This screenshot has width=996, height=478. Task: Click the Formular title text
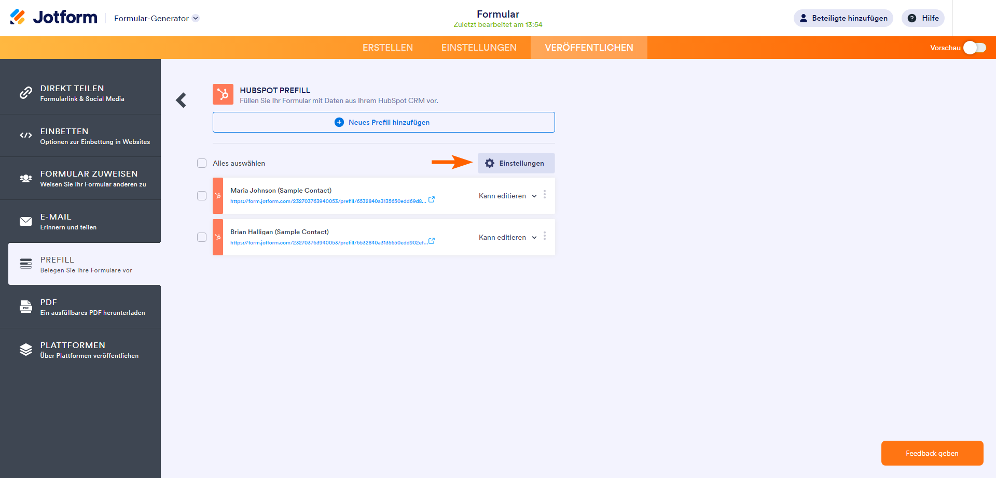[498, 14]
